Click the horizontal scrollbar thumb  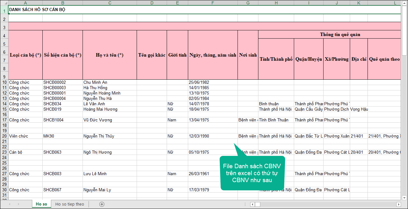pyautogui.click(x=258, y=204)
